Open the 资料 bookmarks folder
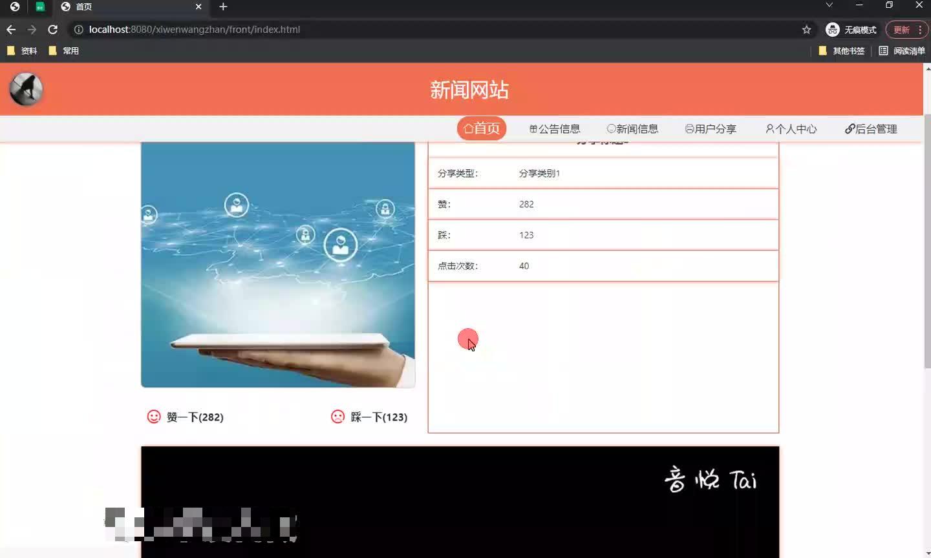The height and width of the screenshot is (558, 931). (x=22, y=51)
